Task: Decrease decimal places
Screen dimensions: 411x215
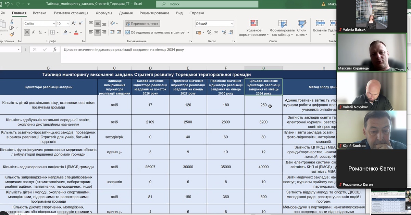Action: (x=231, y=32)
